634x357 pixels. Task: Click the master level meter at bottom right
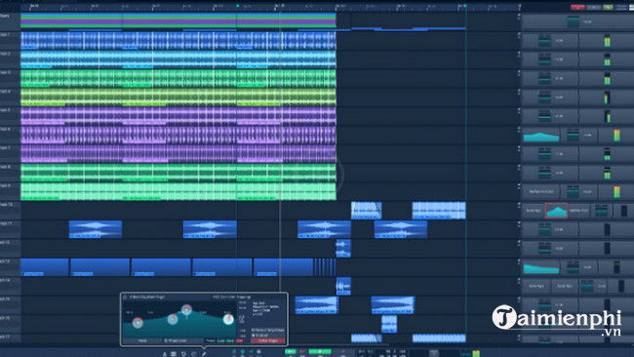coord(476,353)
